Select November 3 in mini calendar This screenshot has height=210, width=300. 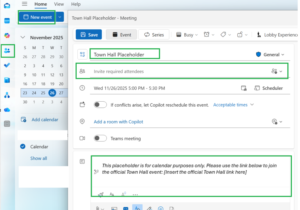34,66
